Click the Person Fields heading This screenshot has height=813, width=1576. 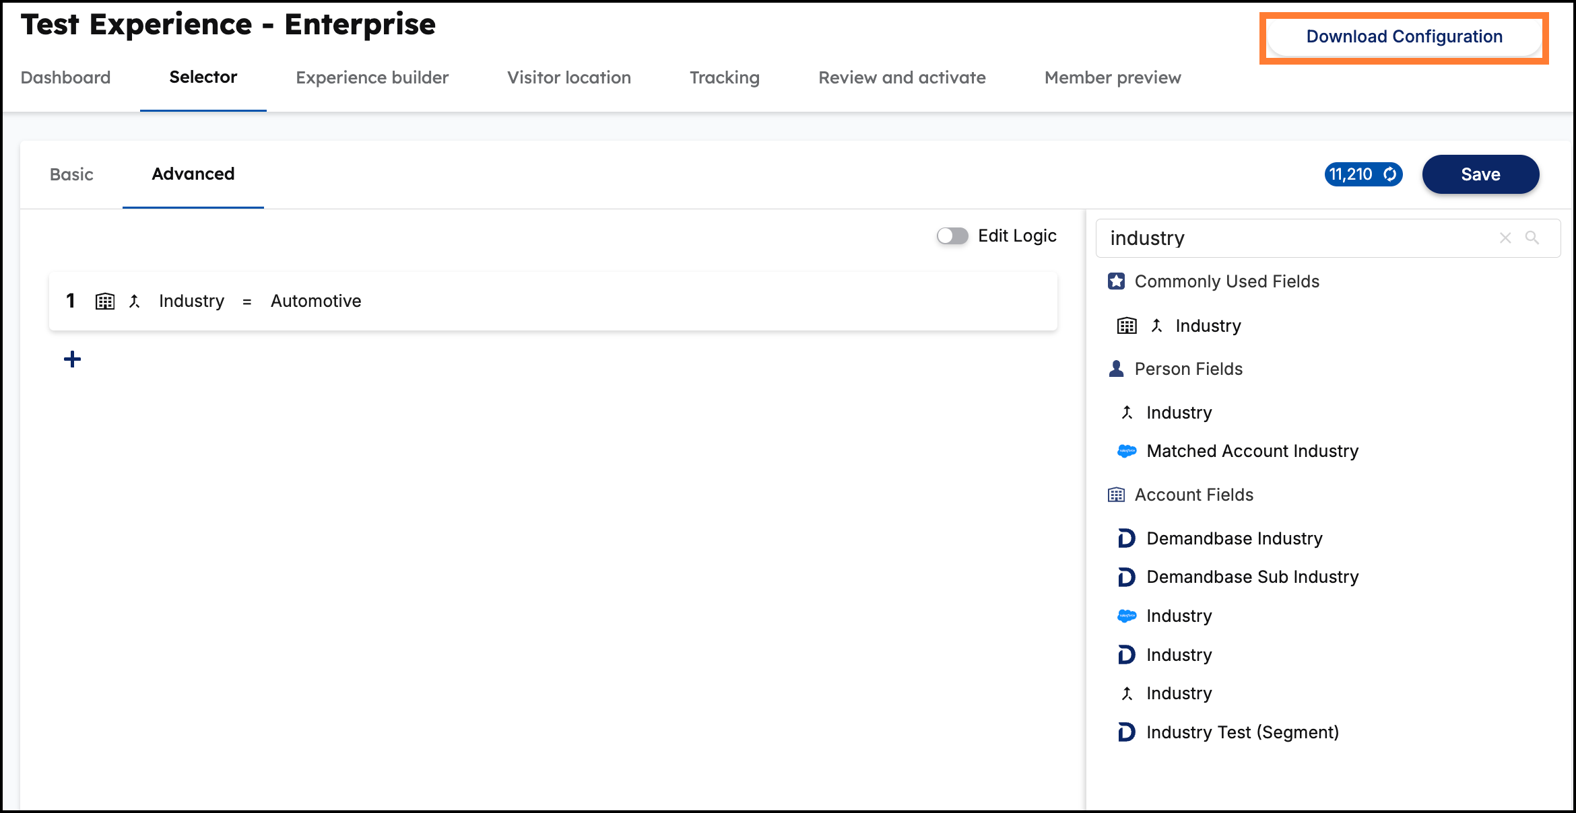click(x=1189, y=369)
